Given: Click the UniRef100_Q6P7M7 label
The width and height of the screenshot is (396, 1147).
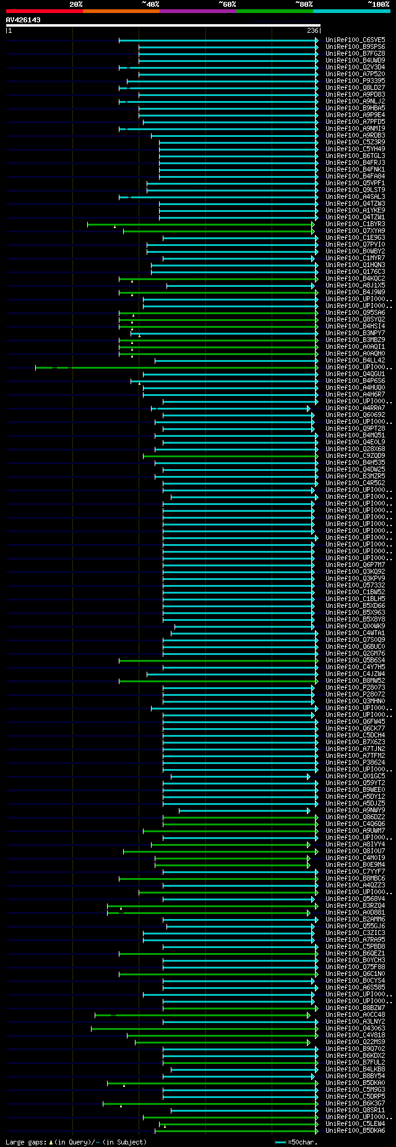Looking at the screenshot, I should click(x=355, y=565).
